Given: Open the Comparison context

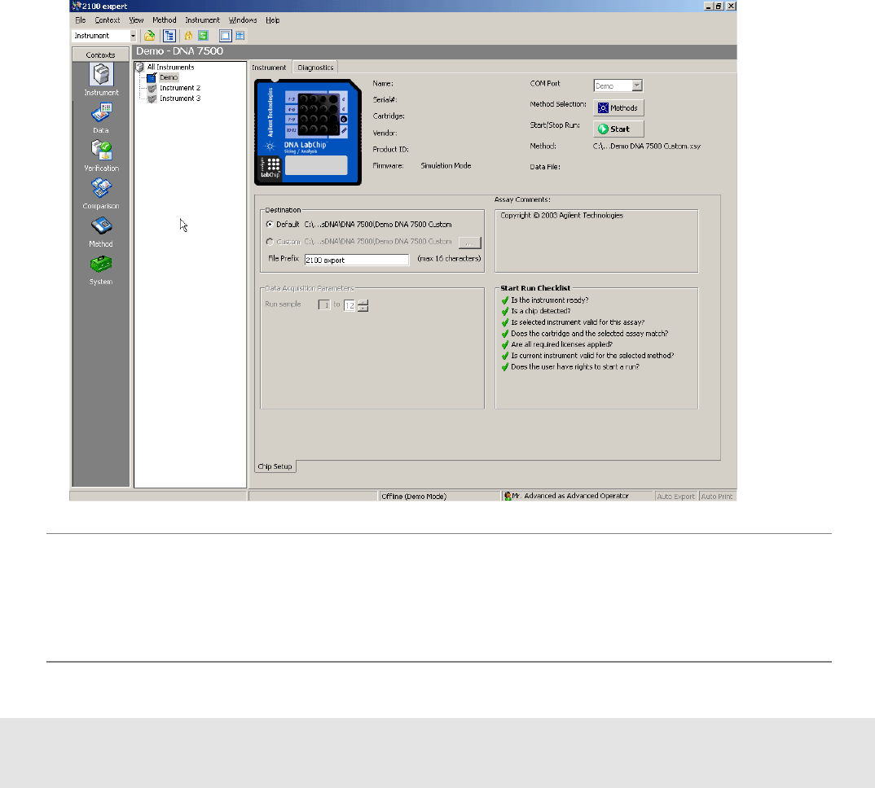Looking at the screenshot, I should [101, 194].
